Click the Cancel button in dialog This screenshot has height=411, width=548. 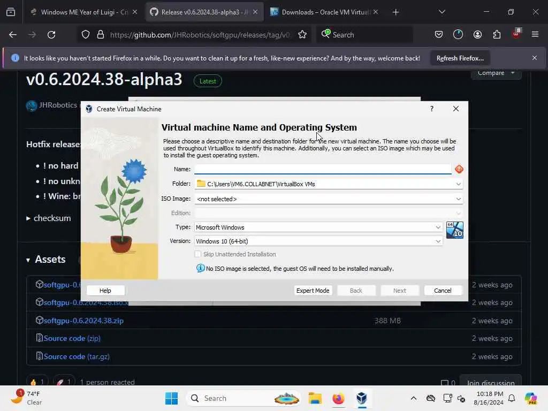click(443, 291)
